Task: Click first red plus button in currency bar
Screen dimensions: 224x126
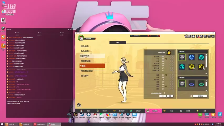Action: 149,36
